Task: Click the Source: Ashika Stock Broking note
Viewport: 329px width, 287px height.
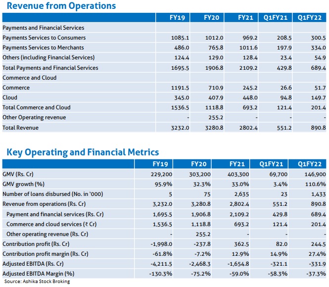Action: (37, 282)
